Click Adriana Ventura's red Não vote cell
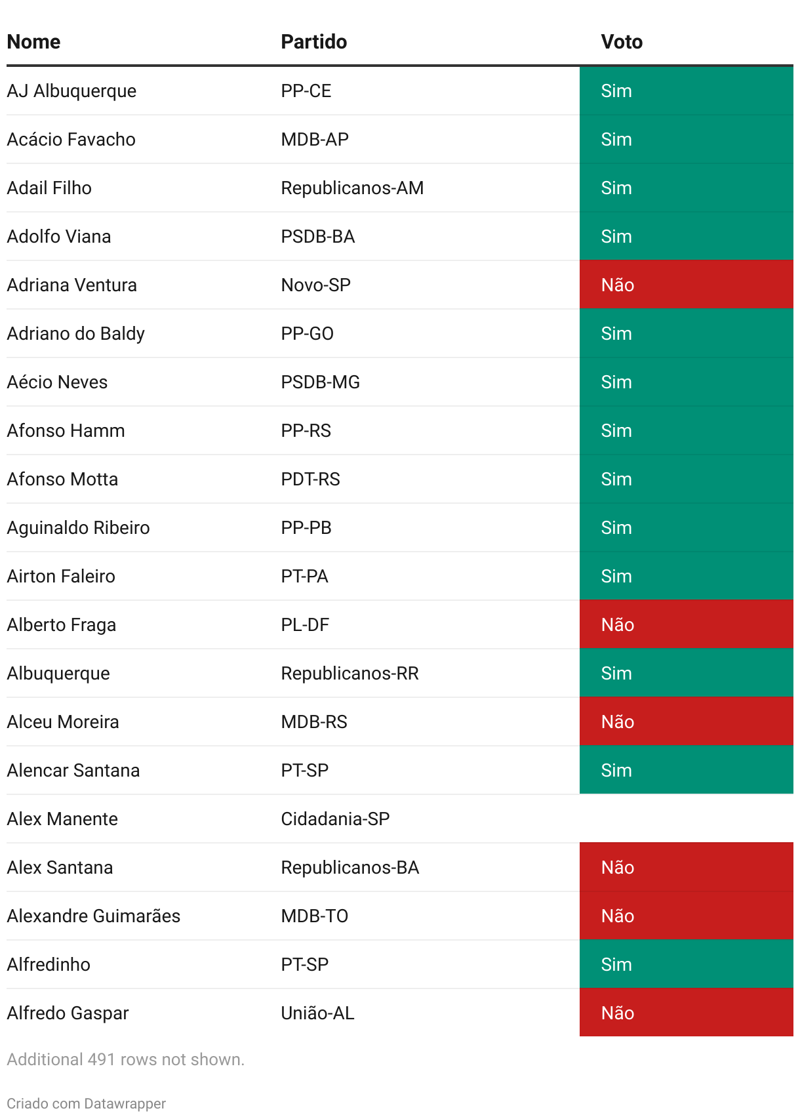The height and width of the screenshot is (1119, 800). pos(686,285)
